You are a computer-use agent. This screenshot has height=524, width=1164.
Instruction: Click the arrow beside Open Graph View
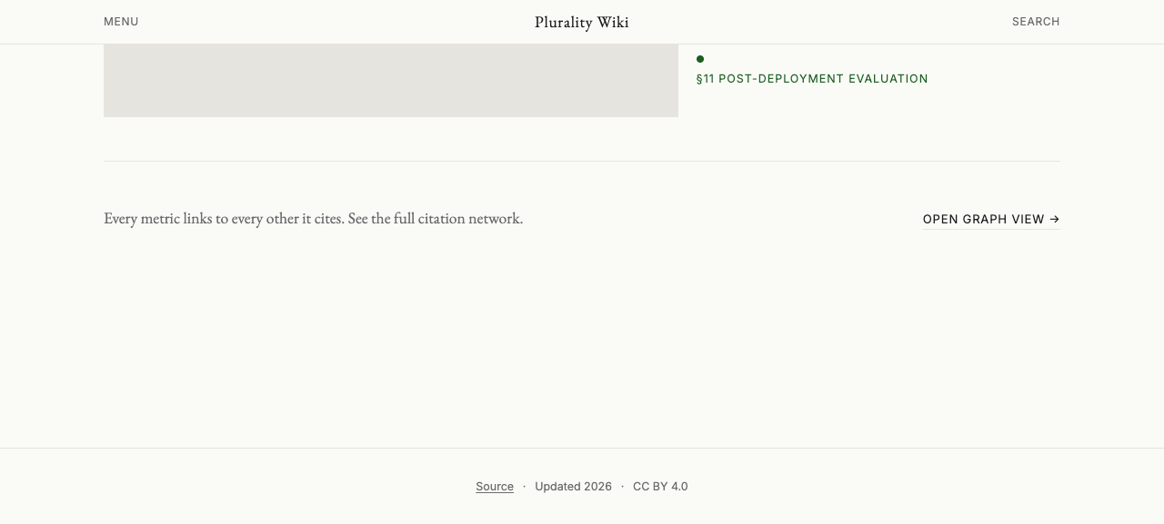tap(1055, 219)
